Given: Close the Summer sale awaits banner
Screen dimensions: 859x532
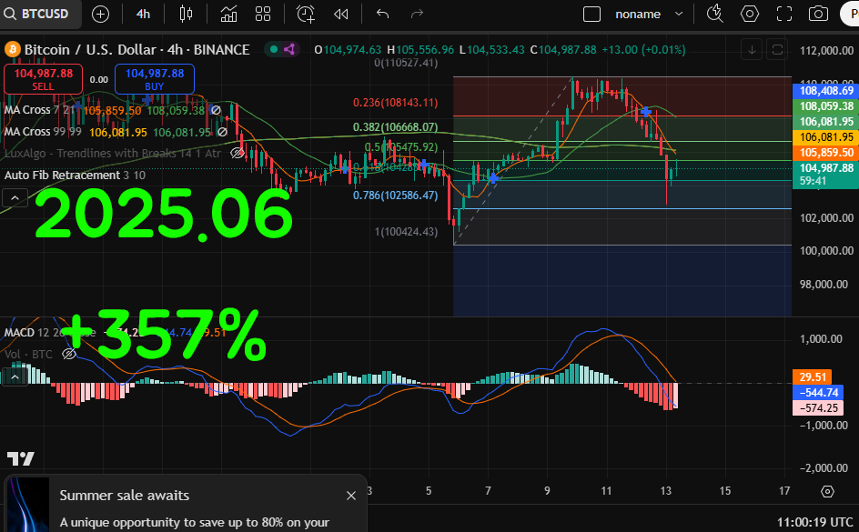Looking at the screenshot, I should click(x=351, y=496).
